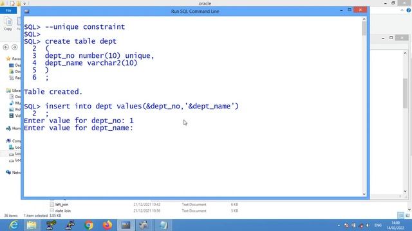This screenshot has width=412, height=231.
Task: Open the notepad-like taskbar icon at end
Action: click(x=163, y=225)
